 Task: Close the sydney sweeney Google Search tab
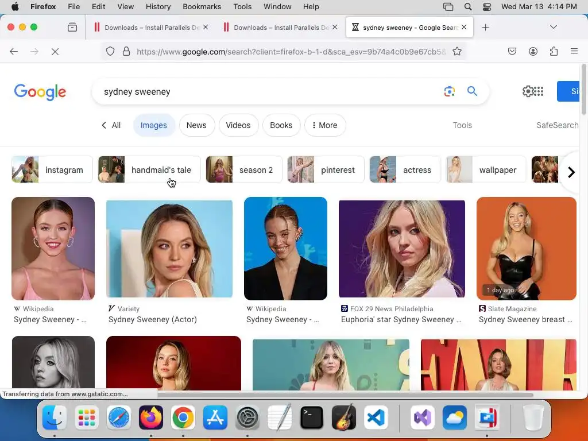click(x=464, y=27)
